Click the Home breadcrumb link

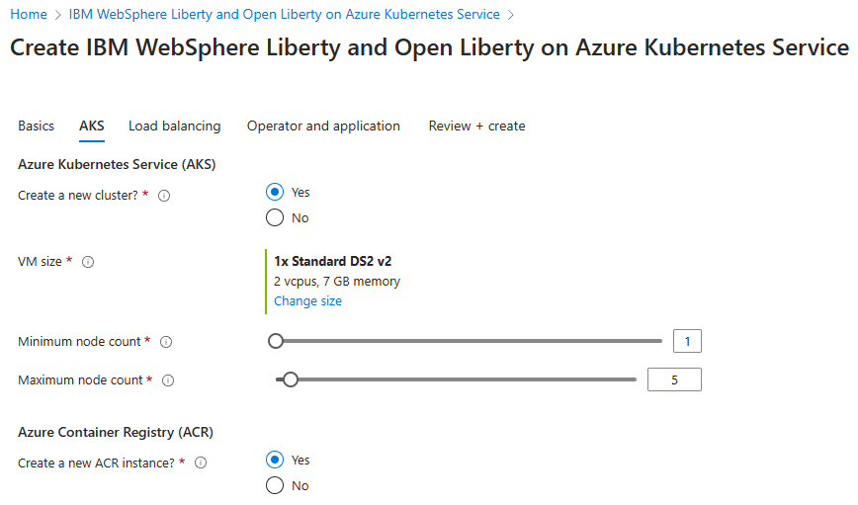(x=29, y=15)
